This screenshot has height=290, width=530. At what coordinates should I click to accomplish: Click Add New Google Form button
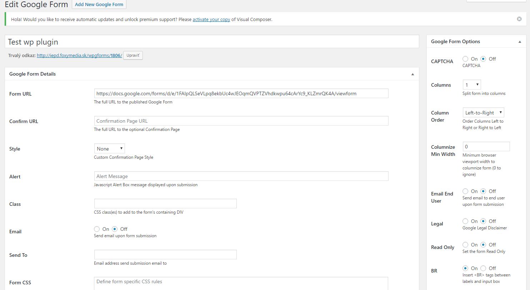coord(99,4)
